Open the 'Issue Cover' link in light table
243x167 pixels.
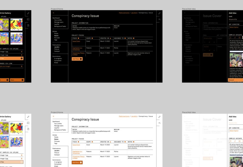76,145
